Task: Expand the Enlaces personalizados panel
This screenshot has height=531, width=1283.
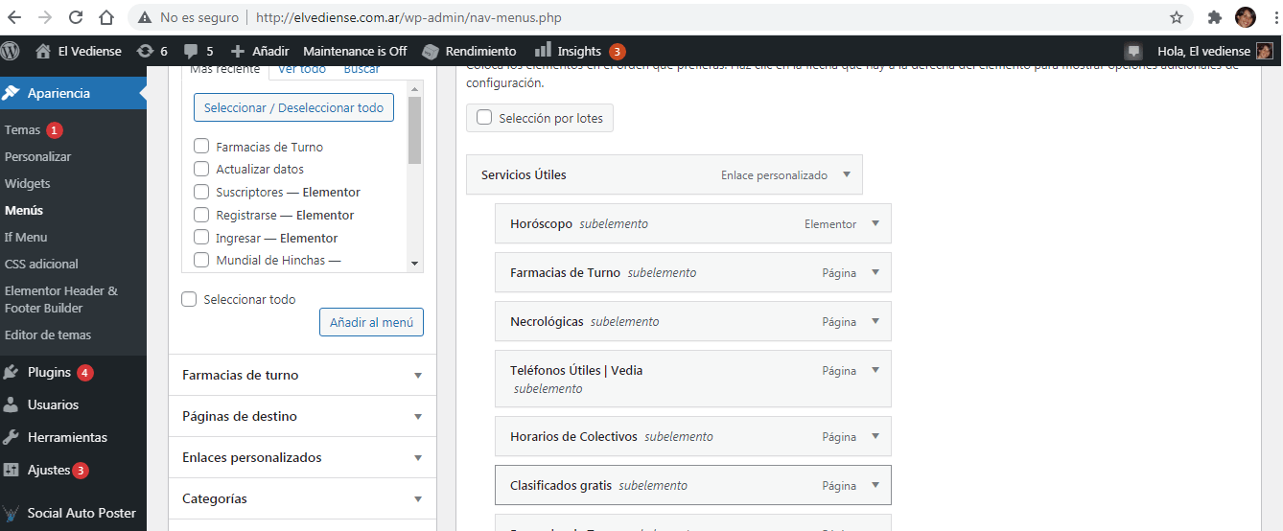Action: pos(302,457)
